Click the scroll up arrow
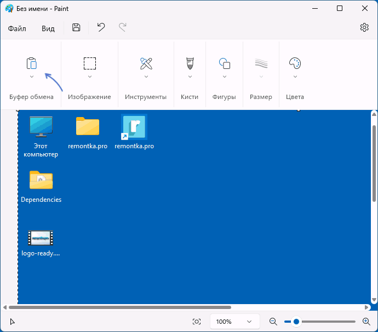The width and height of the screenshot is (378, 332). point(374,114)
